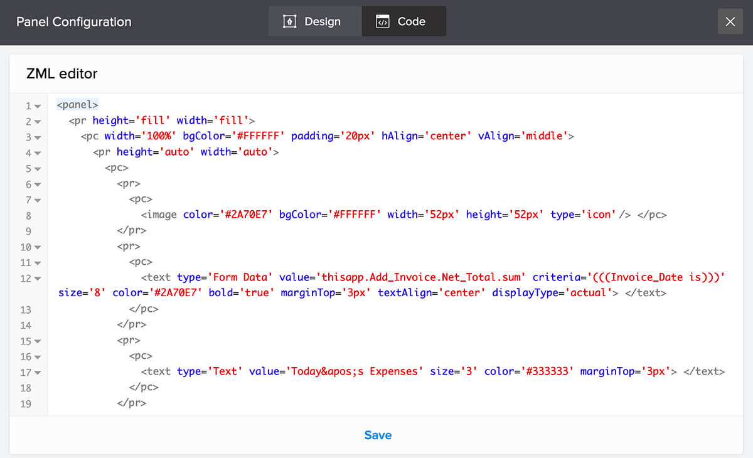
Task: Fold the line 4 pr auto block
Action: tap(38, 154)
